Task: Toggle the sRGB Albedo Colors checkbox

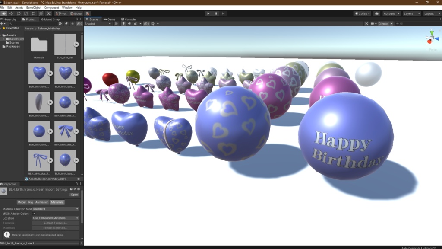Action: click(x=34, y=214)
